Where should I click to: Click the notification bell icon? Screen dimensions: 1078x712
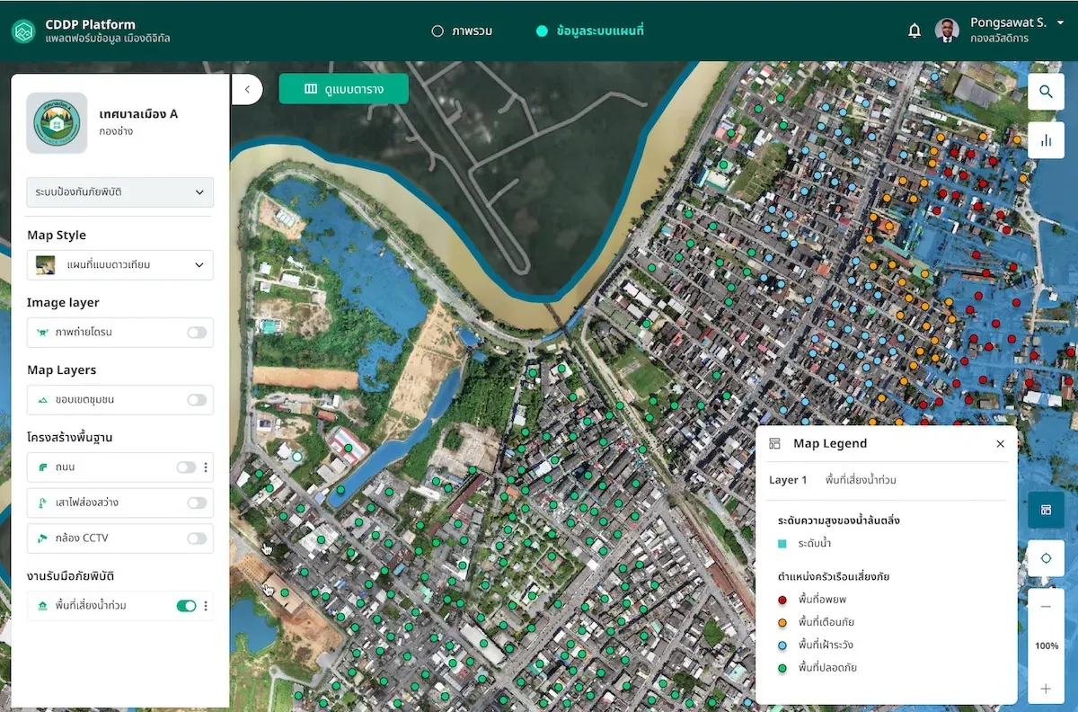coord(915,31)
